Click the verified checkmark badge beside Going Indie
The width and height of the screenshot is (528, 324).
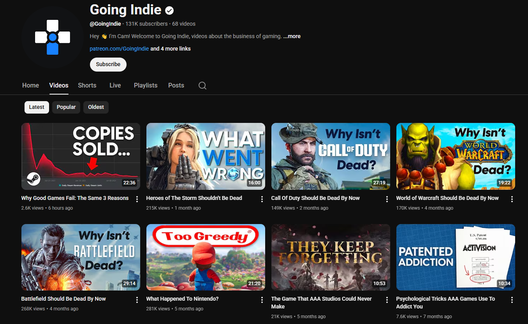(169, 11)
